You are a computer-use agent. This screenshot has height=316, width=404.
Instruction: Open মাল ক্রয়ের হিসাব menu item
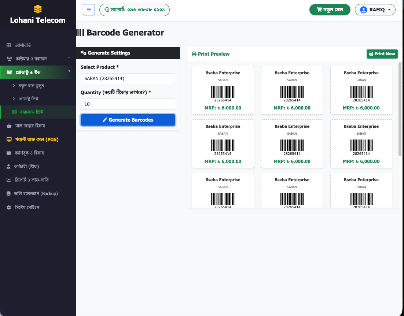38,126
